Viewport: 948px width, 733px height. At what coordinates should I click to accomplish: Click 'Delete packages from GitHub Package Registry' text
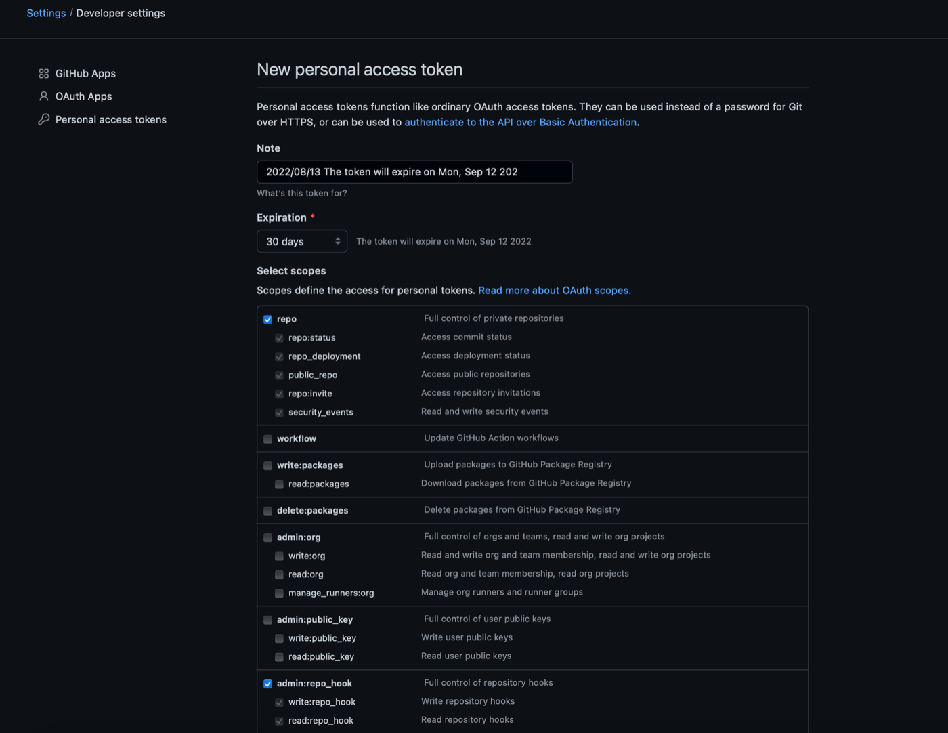point(522,510)
